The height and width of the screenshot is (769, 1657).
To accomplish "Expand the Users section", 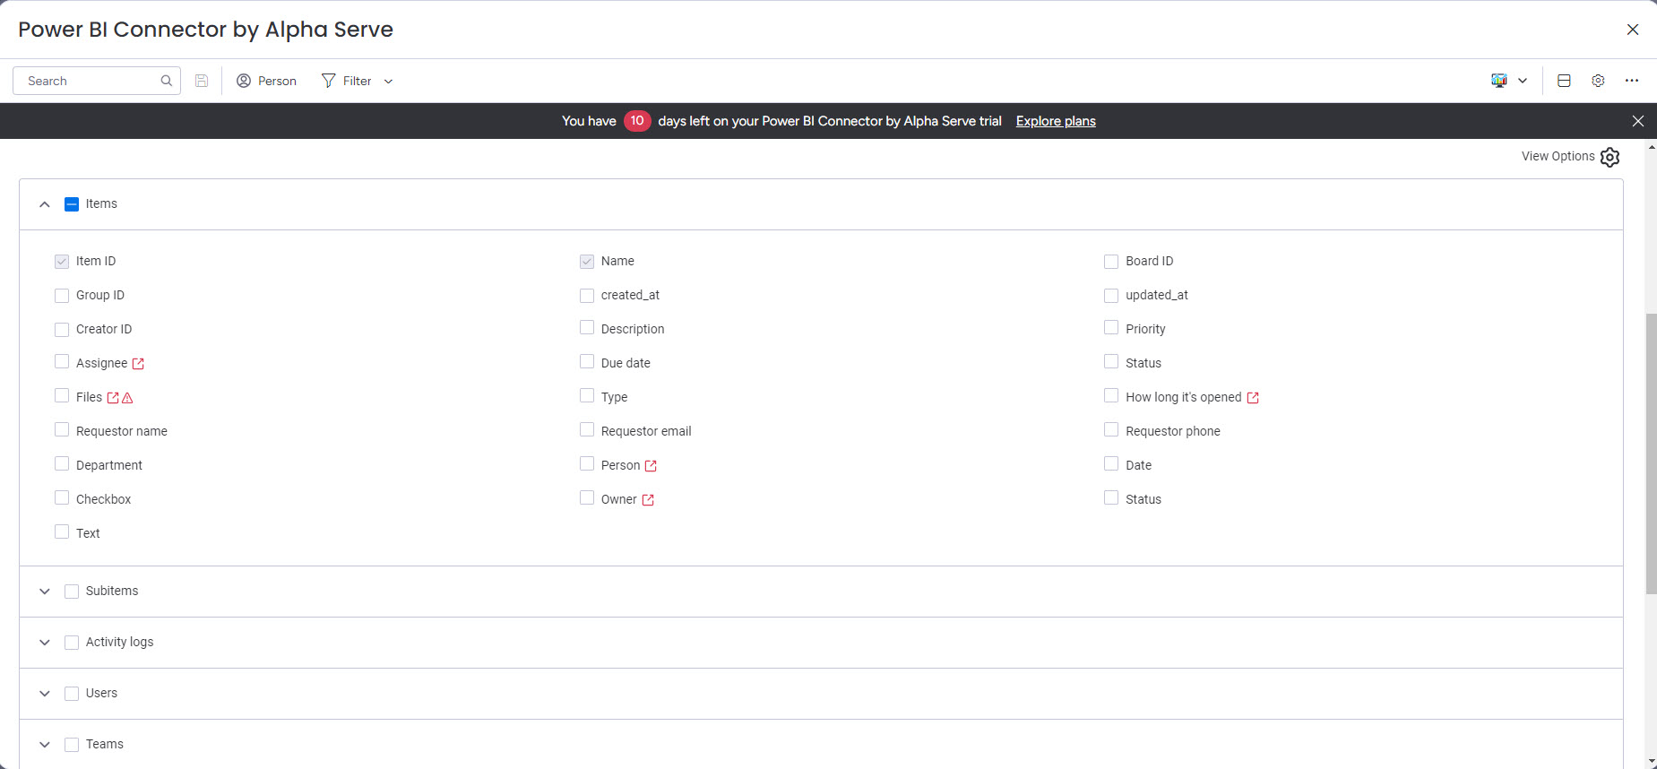I will (45, 694).
